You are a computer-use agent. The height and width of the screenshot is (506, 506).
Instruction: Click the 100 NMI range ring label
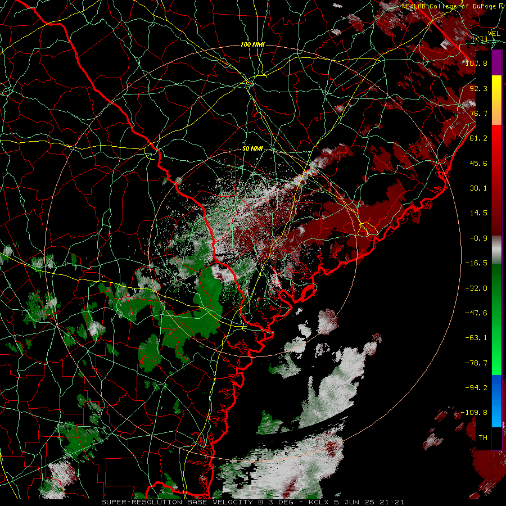252,44
